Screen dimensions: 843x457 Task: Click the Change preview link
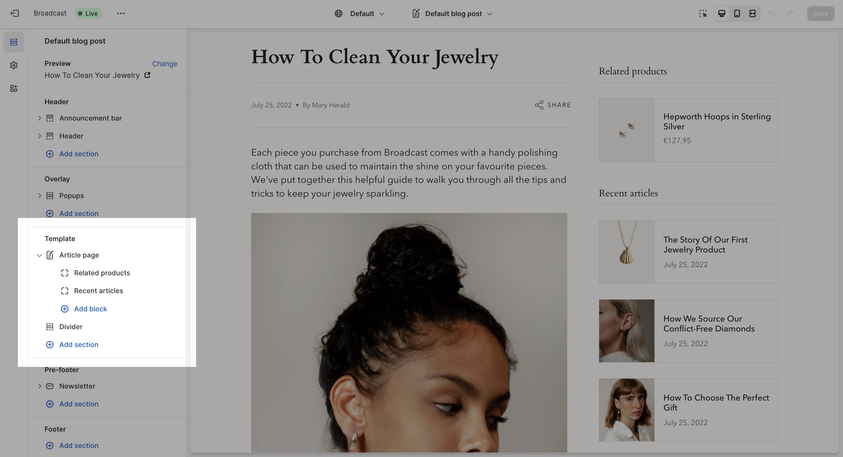pyautogui.click(x=165, y=64)
